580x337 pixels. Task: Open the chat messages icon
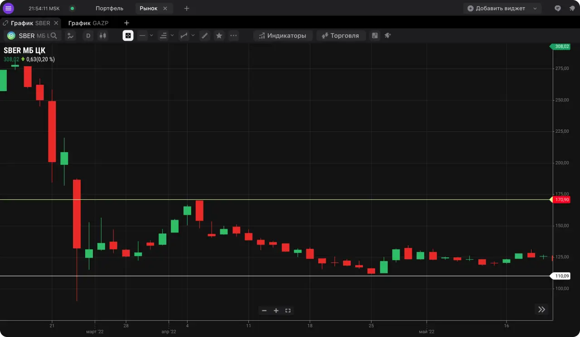(x=558, y=8)
